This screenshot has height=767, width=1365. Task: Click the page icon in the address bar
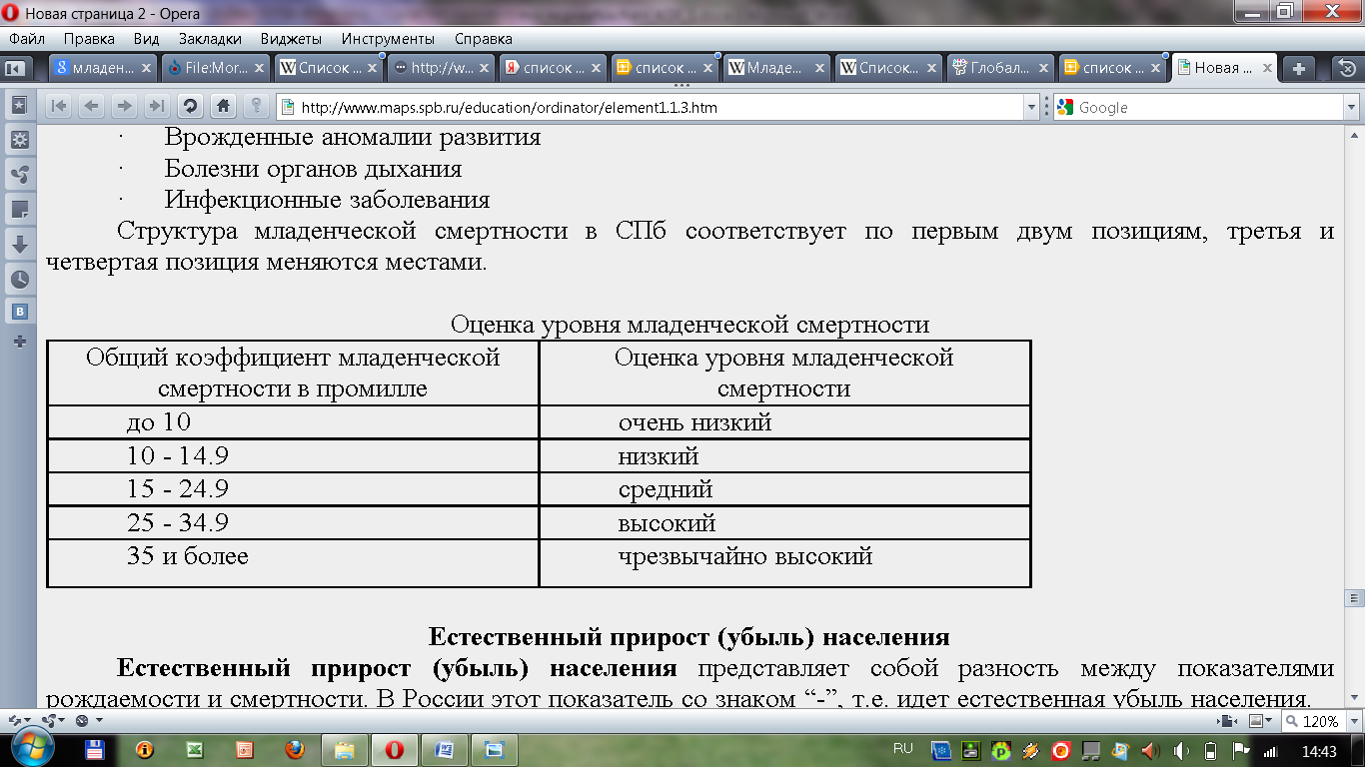pyautogui.click(x=288, y=107)
